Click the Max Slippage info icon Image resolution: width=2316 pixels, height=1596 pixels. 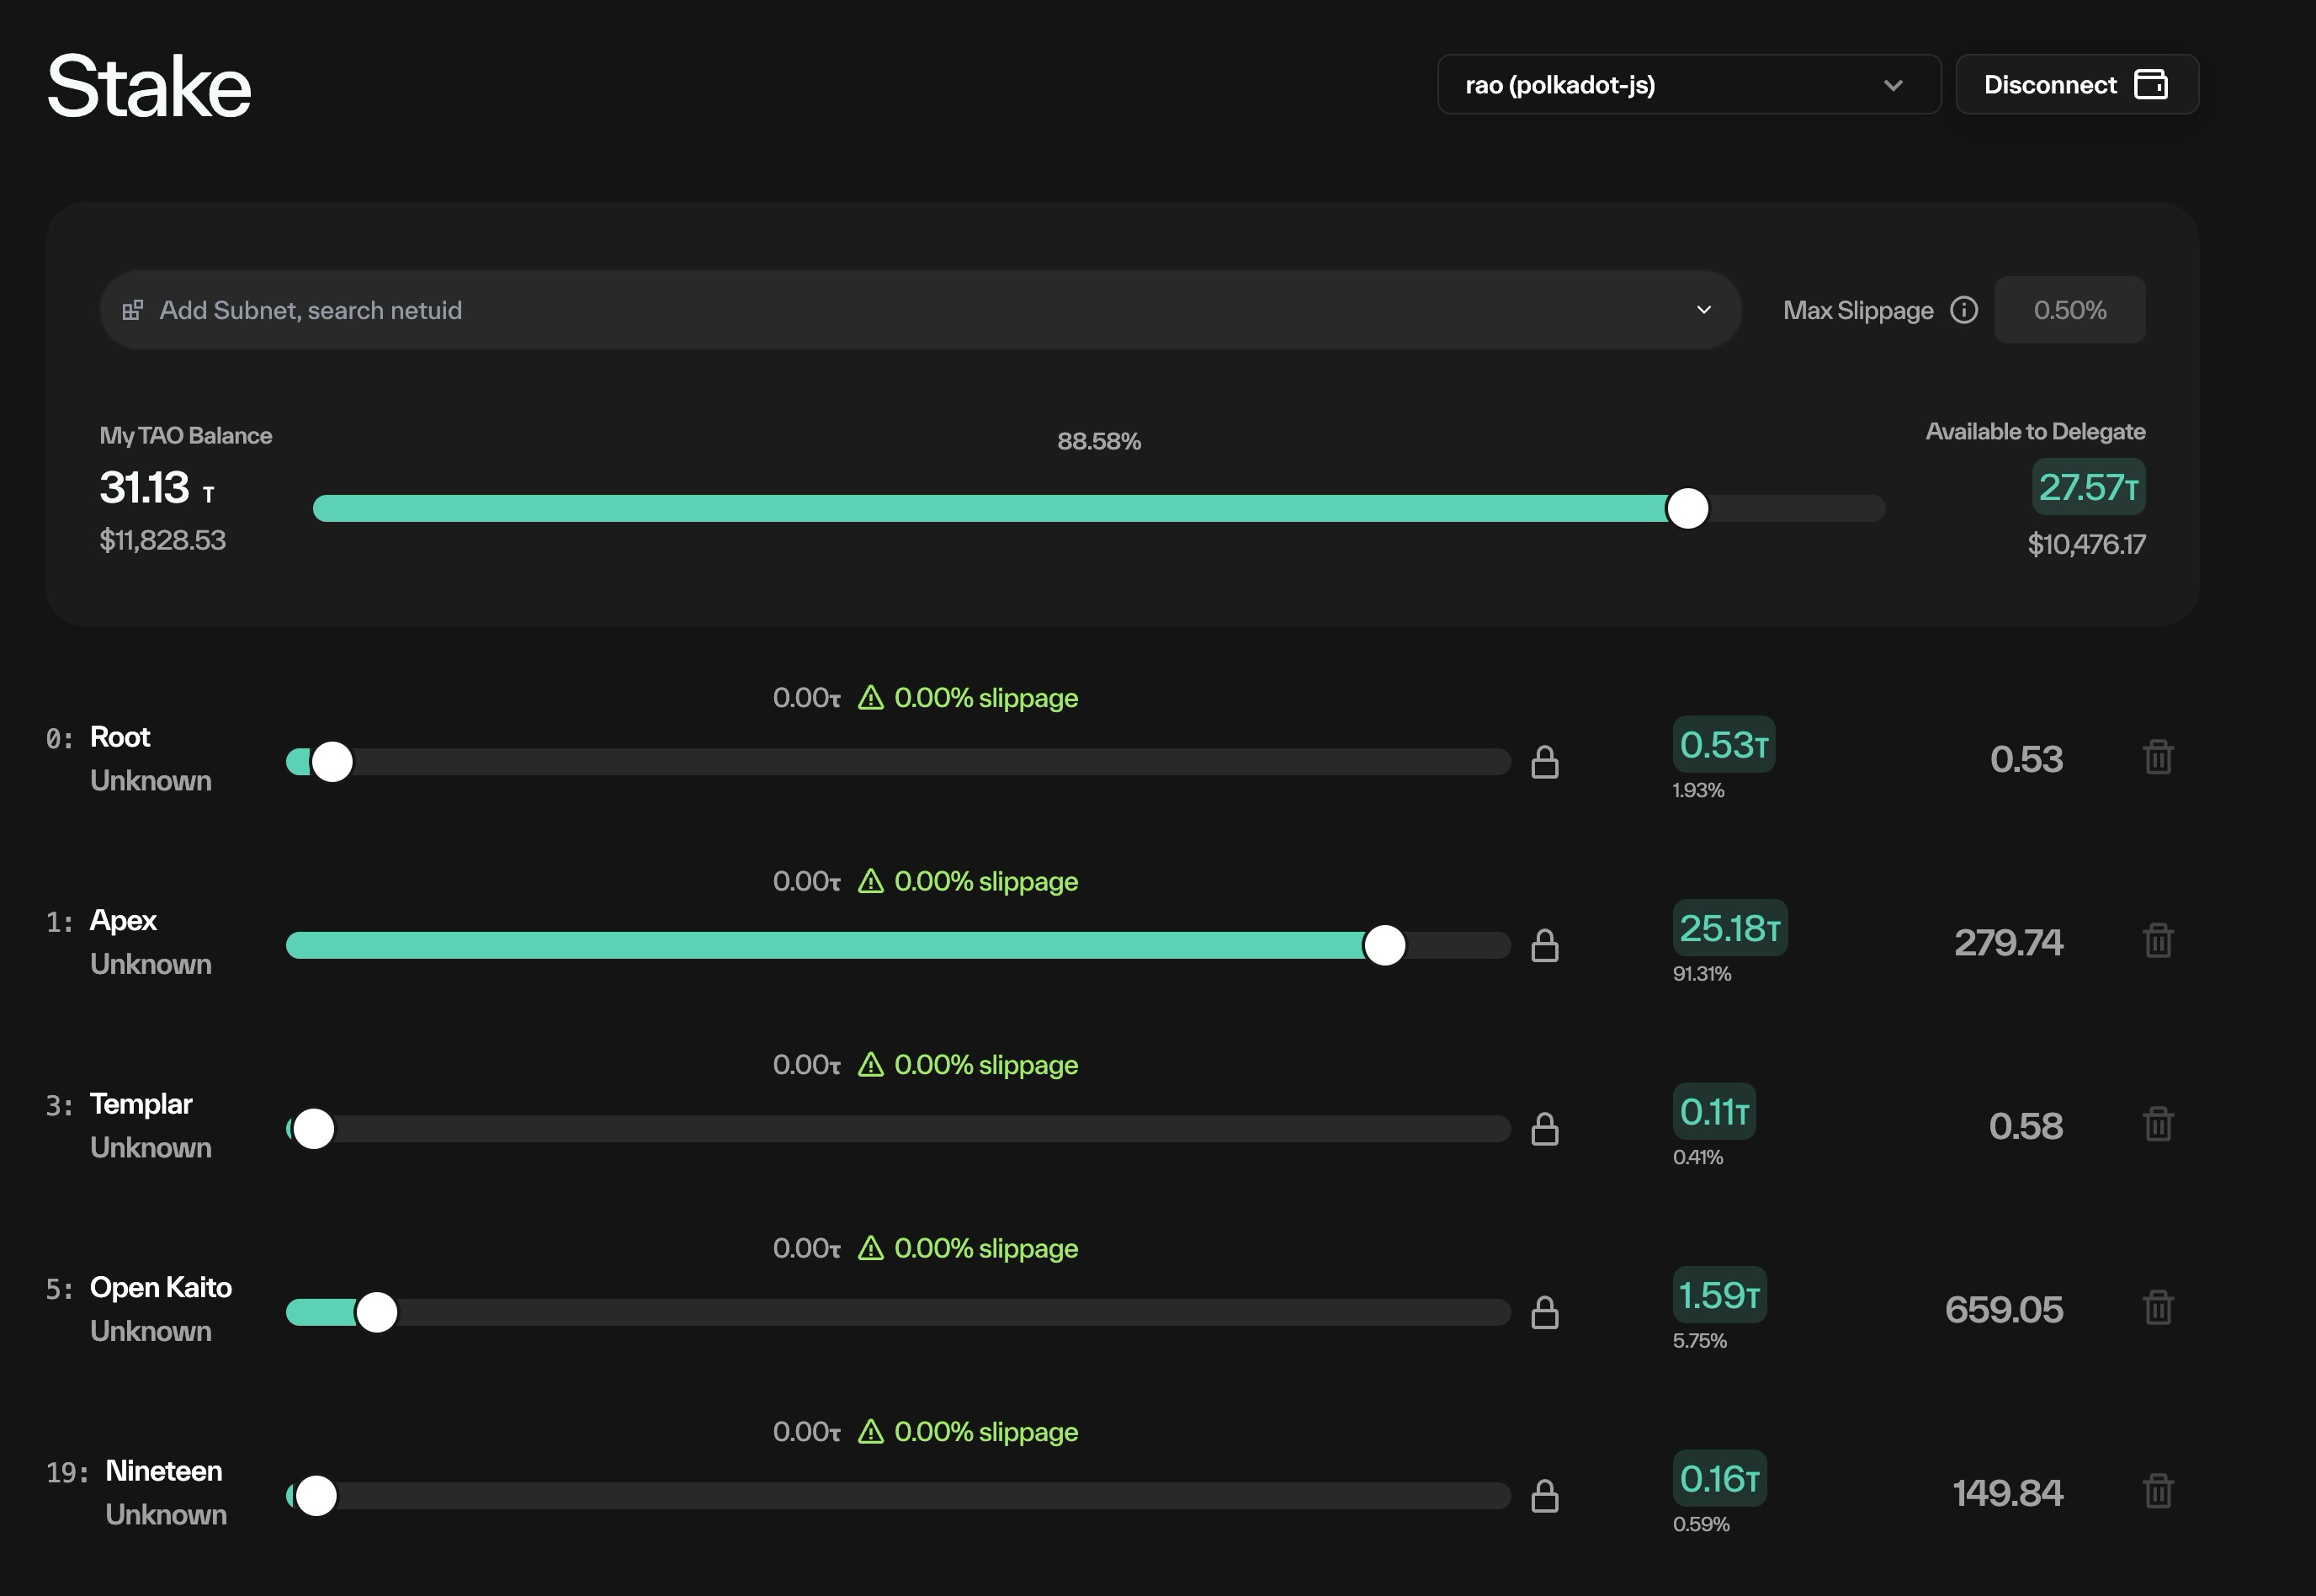pyautogui.click(x=1963, y=310)
